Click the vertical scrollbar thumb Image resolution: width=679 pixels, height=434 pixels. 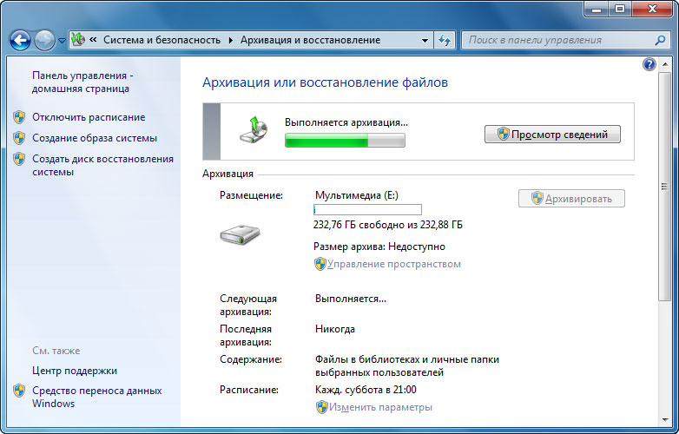[x=664, y=187]
